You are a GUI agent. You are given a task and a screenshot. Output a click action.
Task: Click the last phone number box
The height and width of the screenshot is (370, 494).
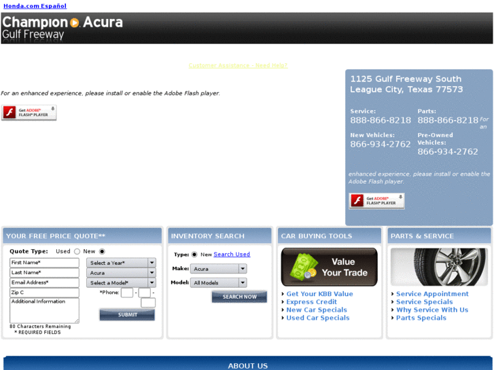(148, 303)
